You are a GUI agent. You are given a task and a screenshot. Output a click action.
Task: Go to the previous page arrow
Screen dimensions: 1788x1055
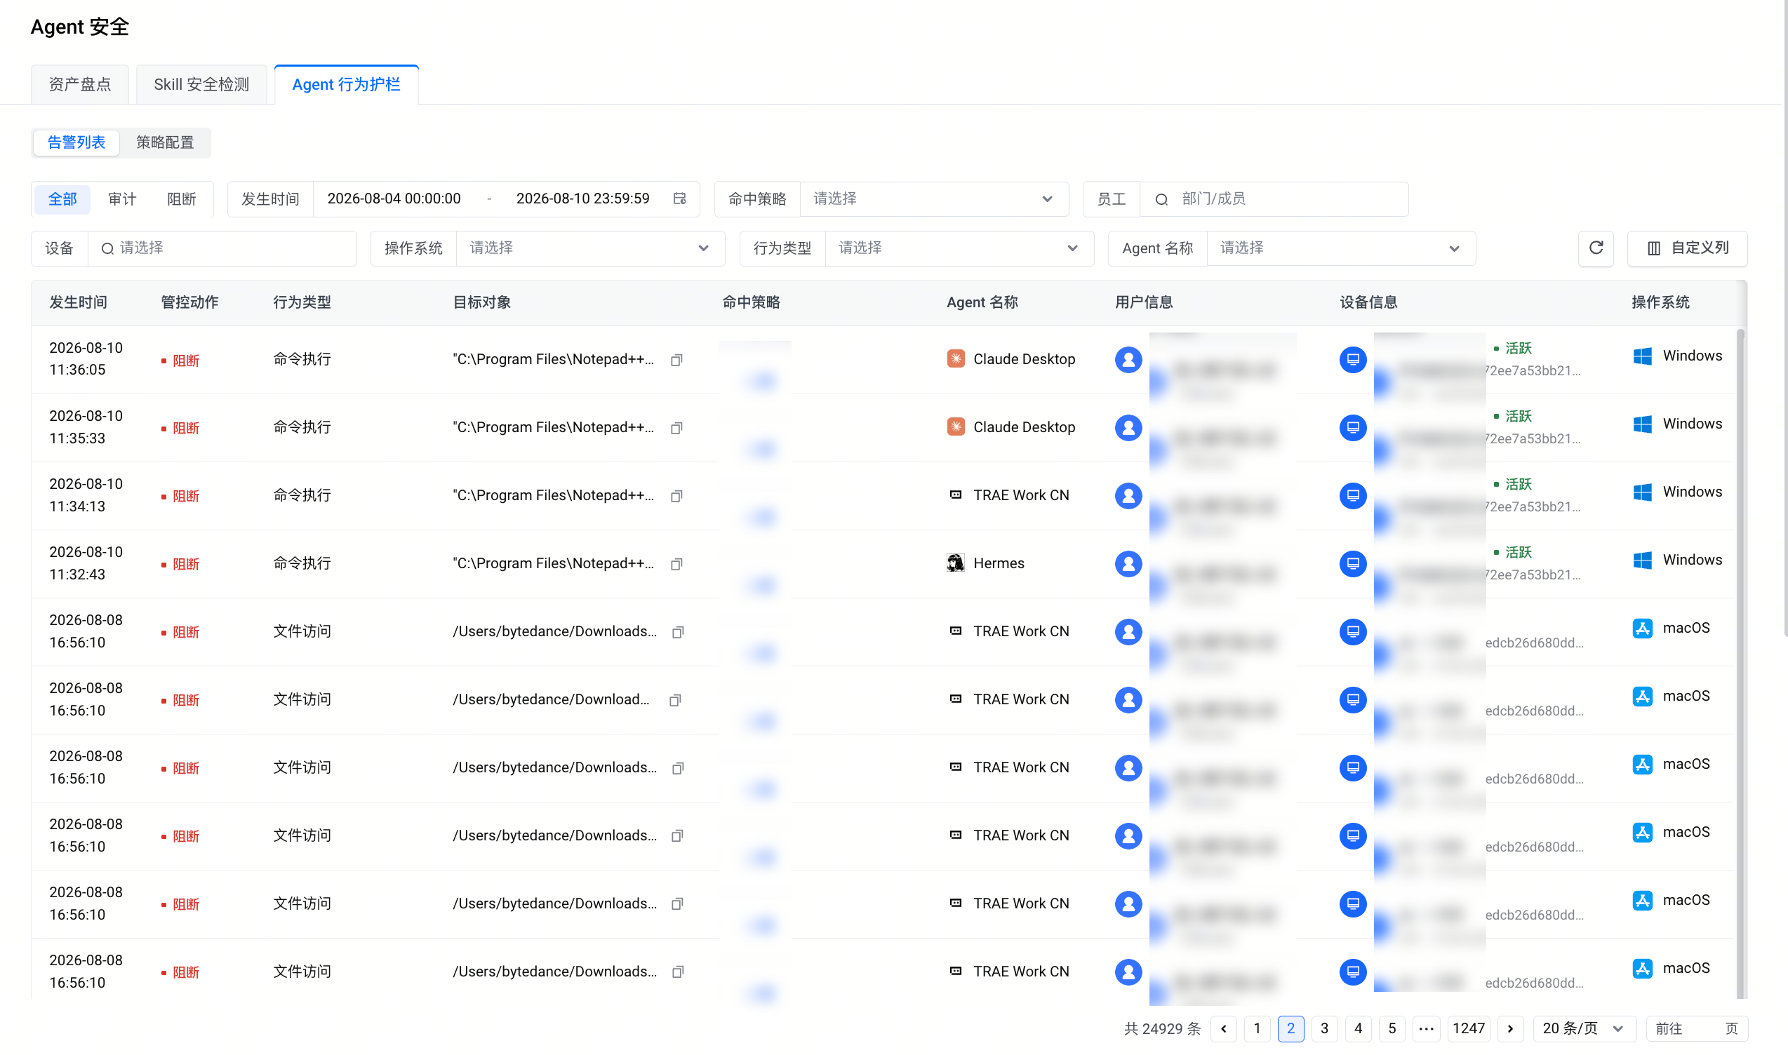click(x=1223, y=1029)
